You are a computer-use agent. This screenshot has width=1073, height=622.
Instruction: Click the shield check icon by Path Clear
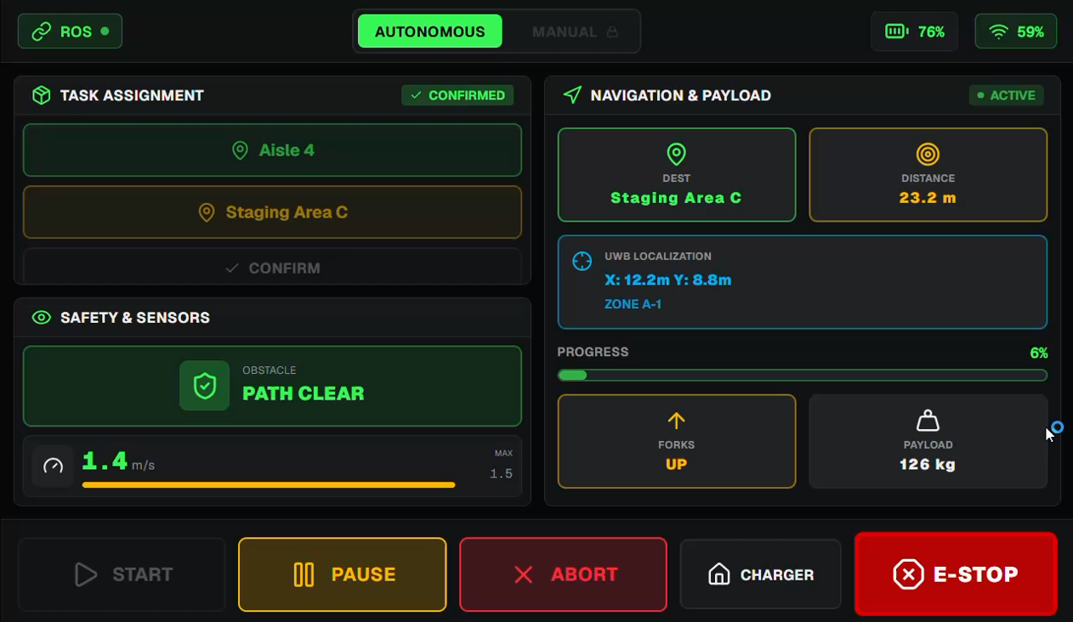click(x=205, y=386)
